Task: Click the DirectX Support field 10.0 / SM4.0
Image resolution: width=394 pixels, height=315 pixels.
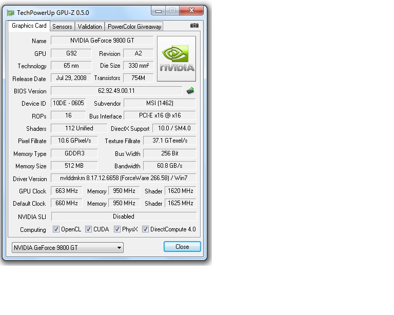Action: click(174, 128)
